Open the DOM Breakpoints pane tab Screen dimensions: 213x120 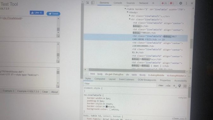point(147,80)
